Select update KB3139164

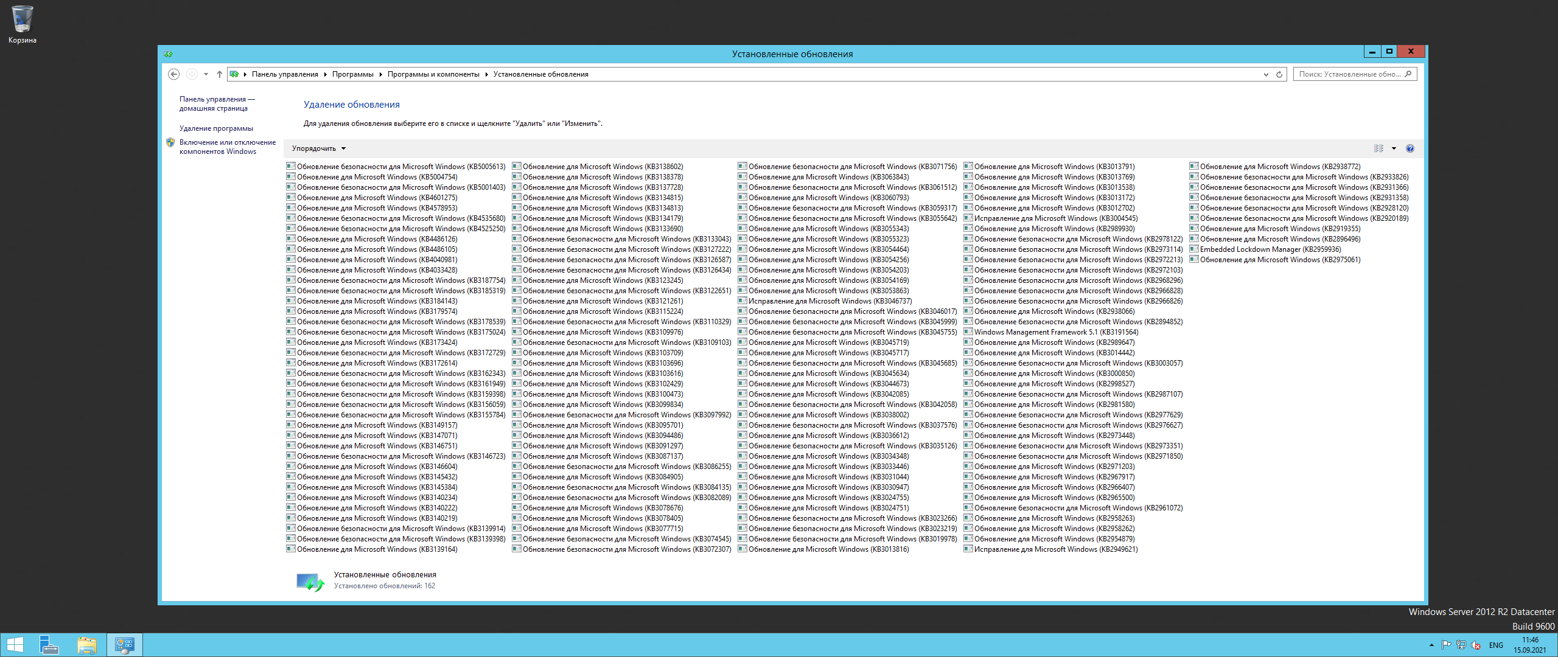click(x=372, y=549)
